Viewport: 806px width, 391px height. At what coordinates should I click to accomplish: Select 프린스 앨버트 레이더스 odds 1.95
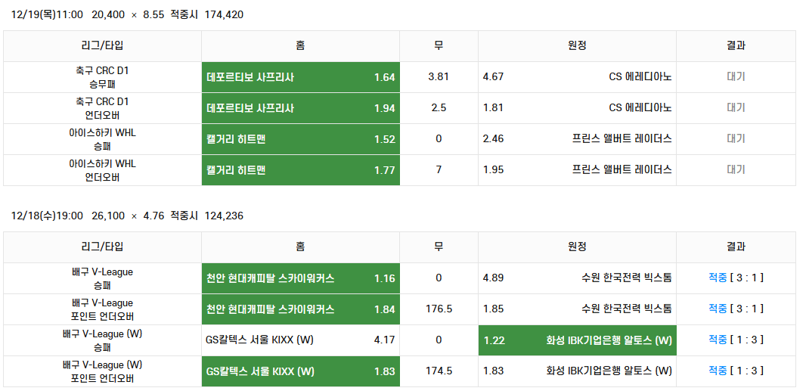click(577, 169)
